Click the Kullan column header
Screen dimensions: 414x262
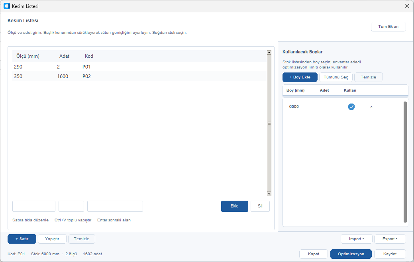[x=350, y=90]
